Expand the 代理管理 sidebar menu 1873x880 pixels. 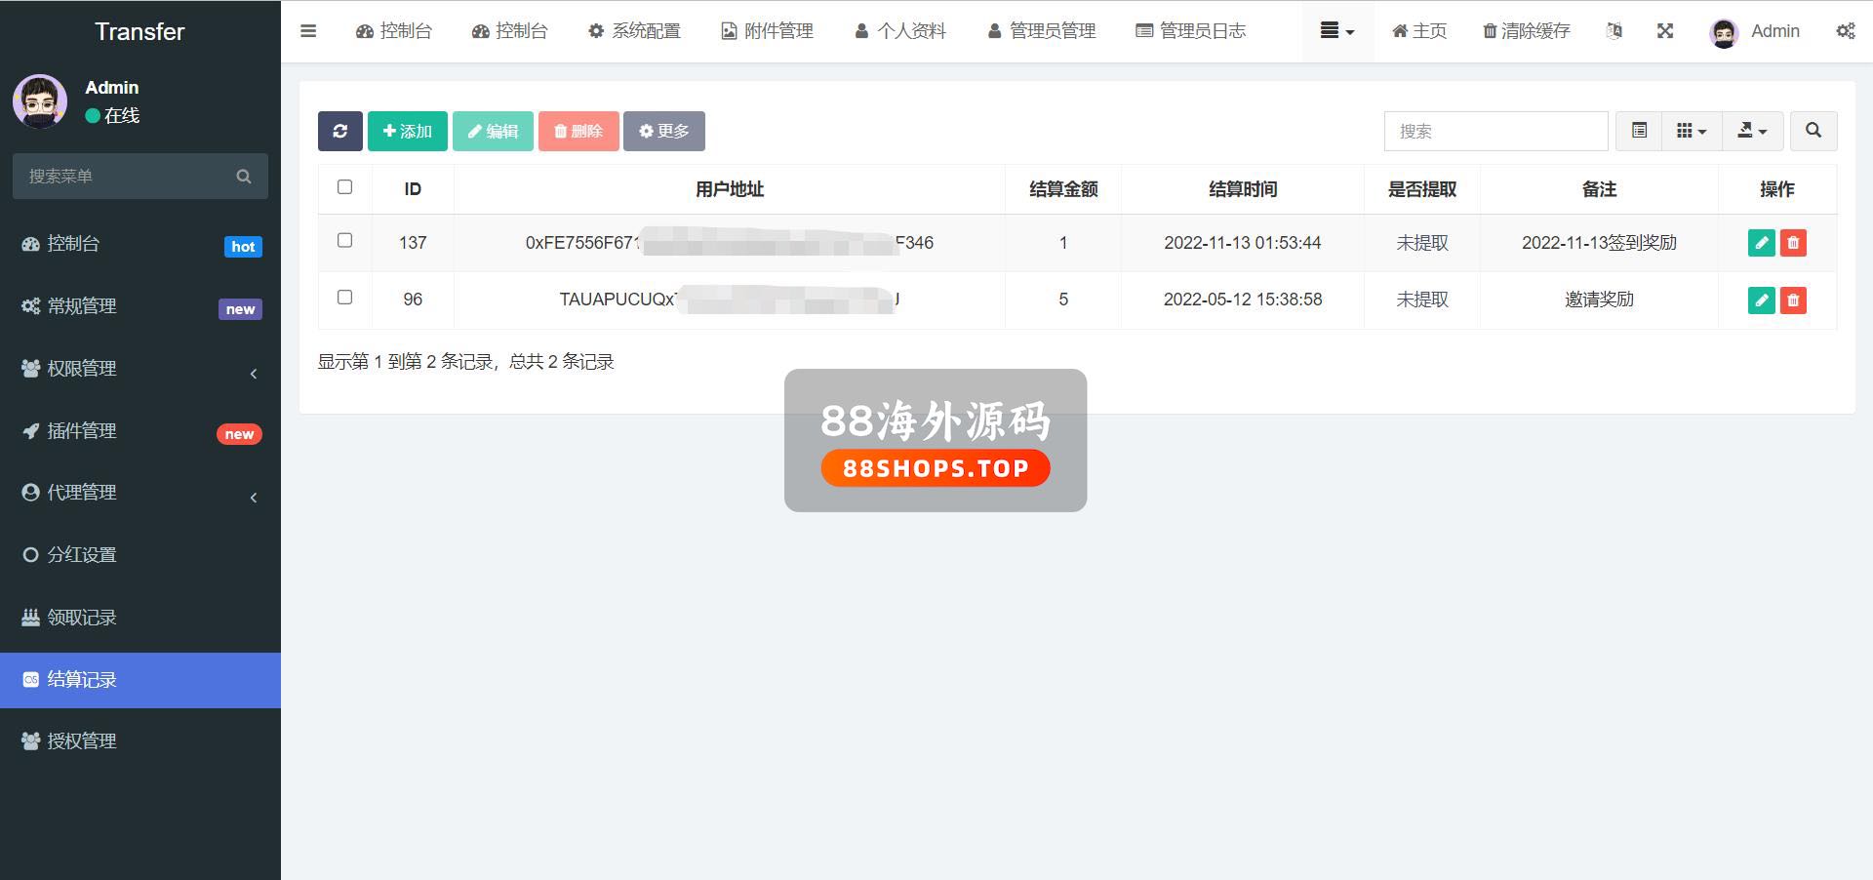[x=140, y=493]
